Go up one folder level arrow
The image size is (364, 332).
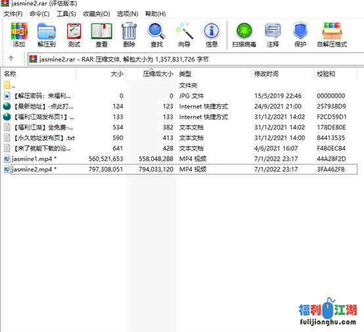point(11,58)
